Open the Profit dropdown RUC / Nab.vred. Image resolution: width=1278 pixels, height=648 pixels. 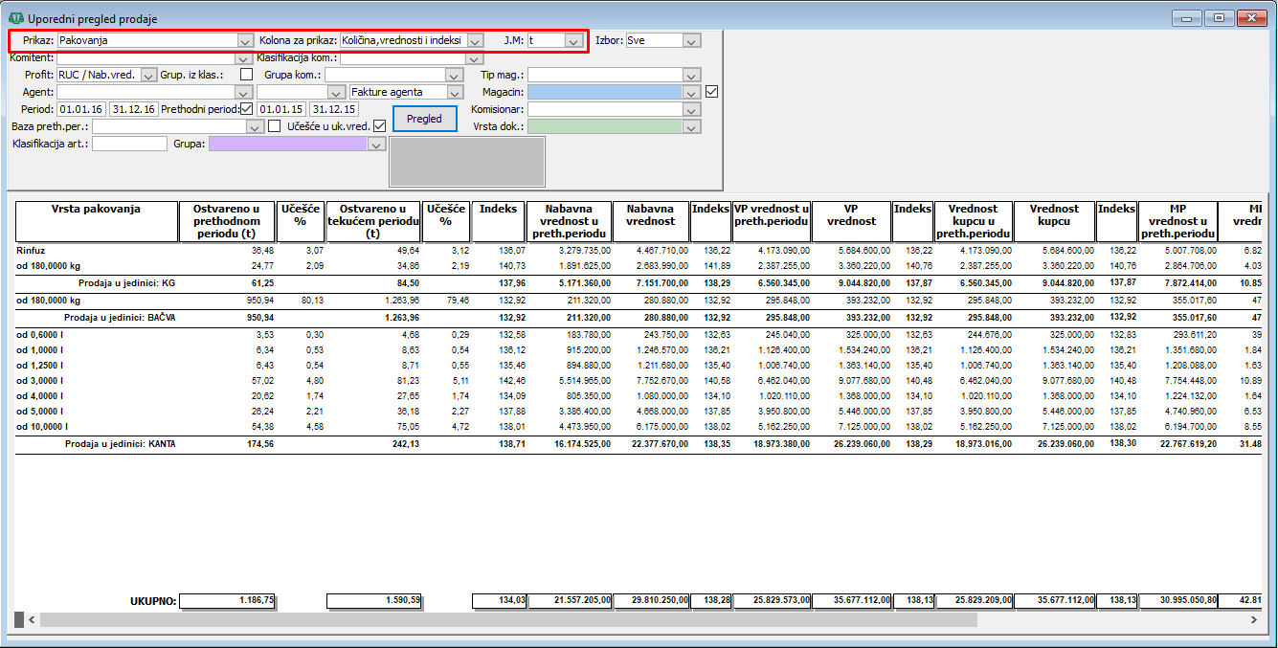tap(148, 75)
